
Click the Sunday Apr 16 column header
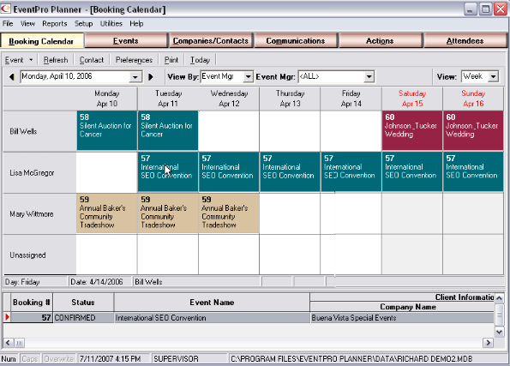coord(473,99)
